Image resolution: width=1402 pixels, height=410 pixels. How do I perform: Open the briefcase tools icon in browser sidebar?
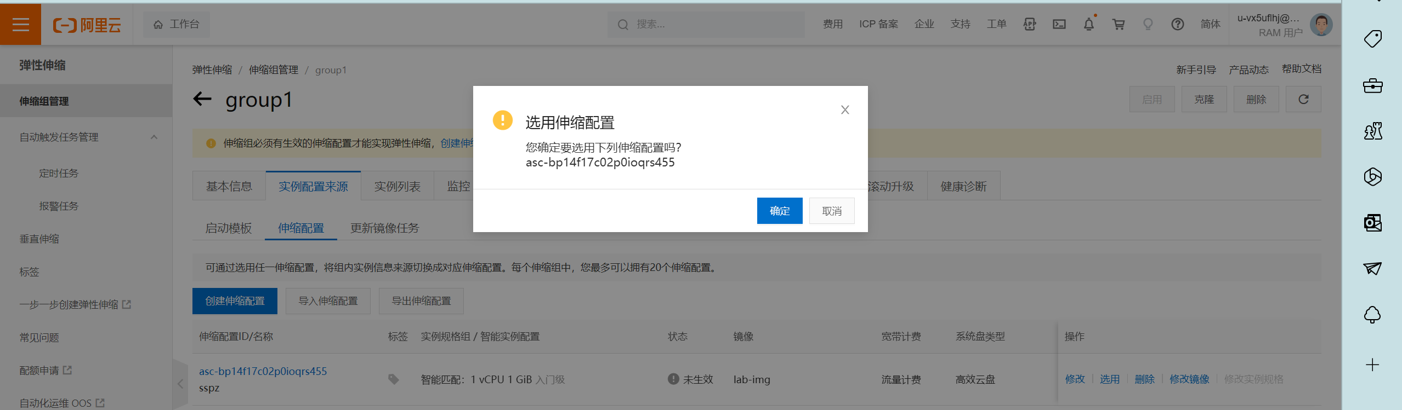(1372, 85)
